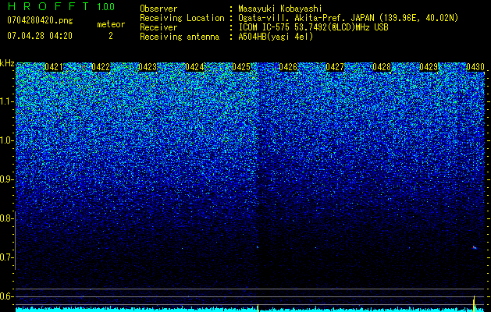Click the observer name Masayuki Kobayashi
This screenshot has width=491, height=312.
[280, 9]
